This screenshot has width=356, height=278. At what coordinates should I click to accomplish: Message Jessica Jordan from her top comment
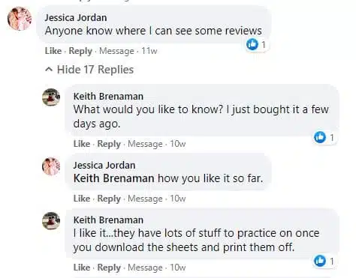(116, 51)
